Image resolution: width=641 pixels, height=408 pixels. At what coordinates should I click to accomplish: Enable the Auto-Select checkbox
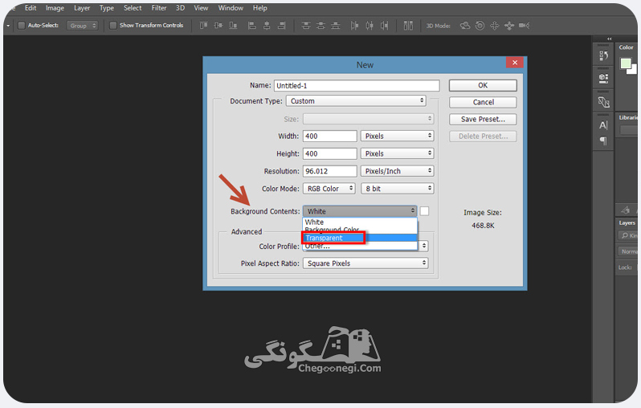coord(22,26)
